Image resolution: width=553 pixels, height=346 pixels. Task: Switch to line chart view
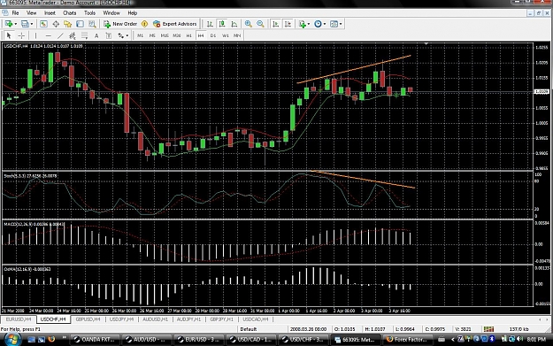(x=234, y=24)
